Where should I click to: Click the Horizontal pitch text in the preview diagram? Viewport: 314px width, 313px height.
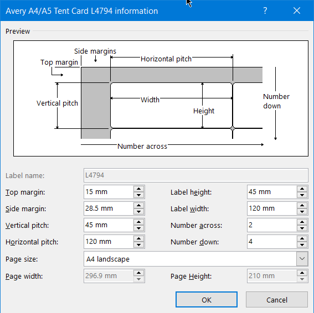(x=166, y=59)
